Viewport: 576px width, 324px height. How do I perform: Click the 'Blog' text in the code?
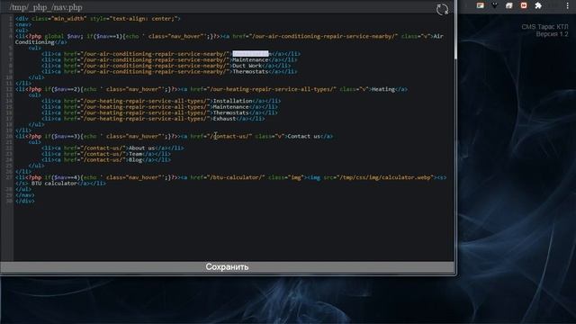coord(136,160)
